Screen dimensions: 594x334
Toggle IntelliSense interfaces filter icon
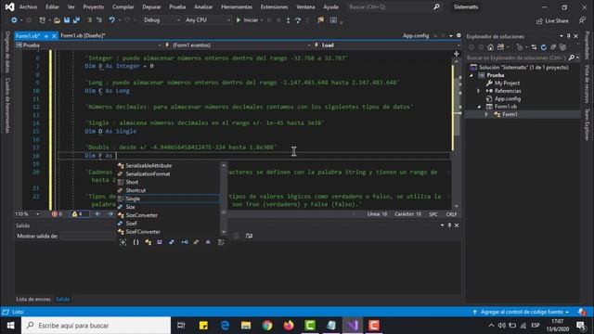pyautogui.click(x=185, y=242)
